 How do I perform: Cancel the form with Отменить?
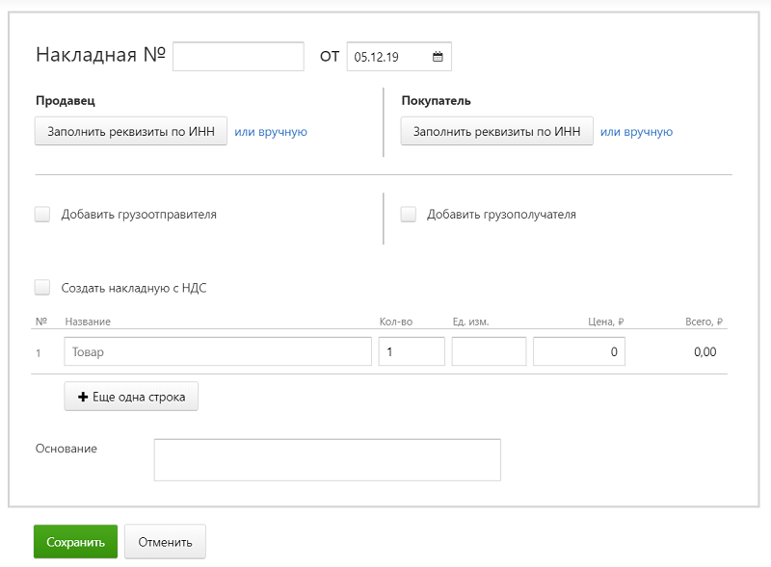165,541
